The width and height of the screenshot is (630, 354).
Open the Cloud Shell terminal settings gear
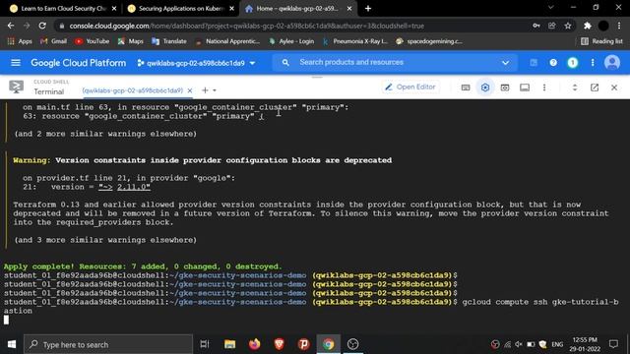pyautogui.click(x=485, y=88)
